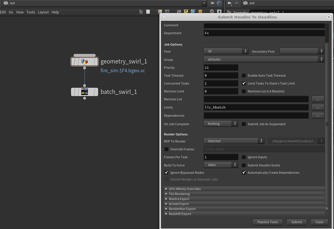Click the list view icon in network toolbar
The height and width of the screenshot is (229, 334).
(148, 12)
